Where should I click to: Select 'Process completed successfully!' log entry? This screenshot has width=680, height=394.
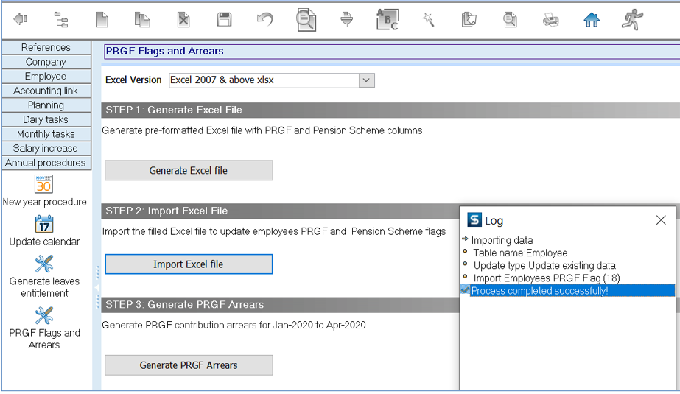(568, 290)
